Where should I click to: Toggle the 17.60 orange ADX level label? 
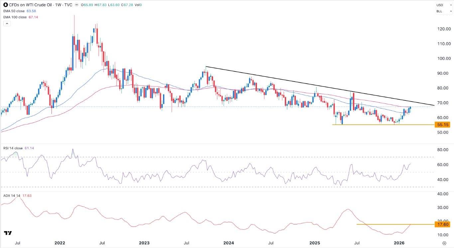[442, 225]
